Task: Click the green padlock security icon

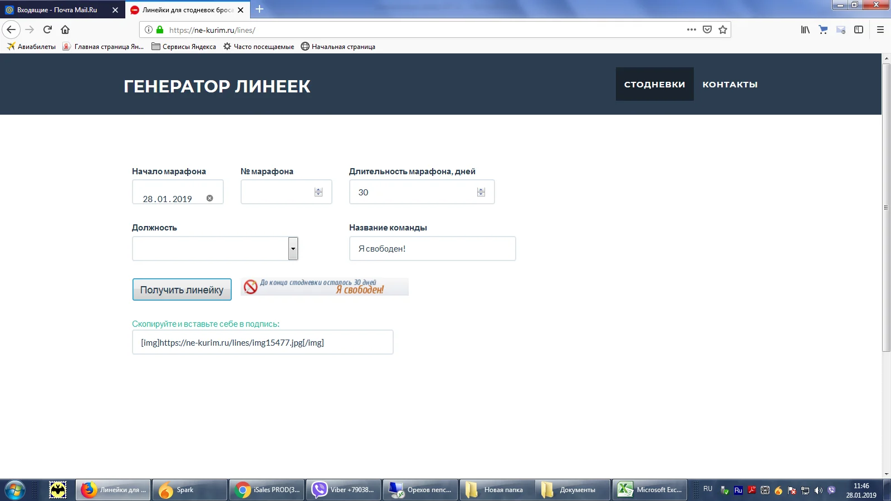Action: [160, 30]
